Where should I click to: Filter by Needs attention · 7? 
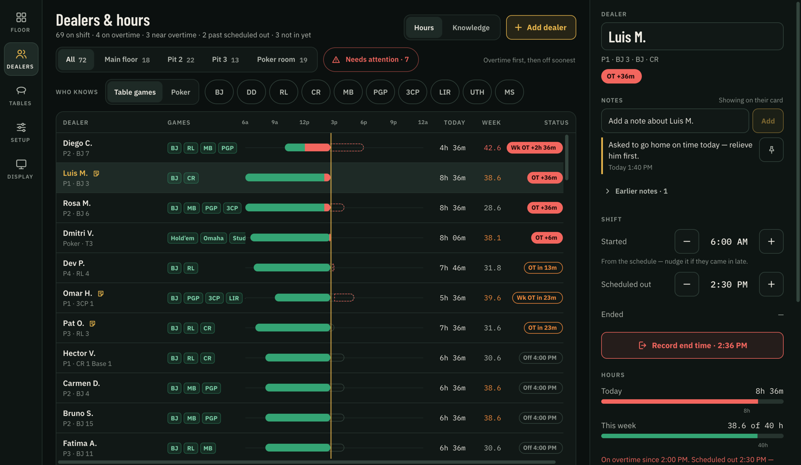click(371, 60)
